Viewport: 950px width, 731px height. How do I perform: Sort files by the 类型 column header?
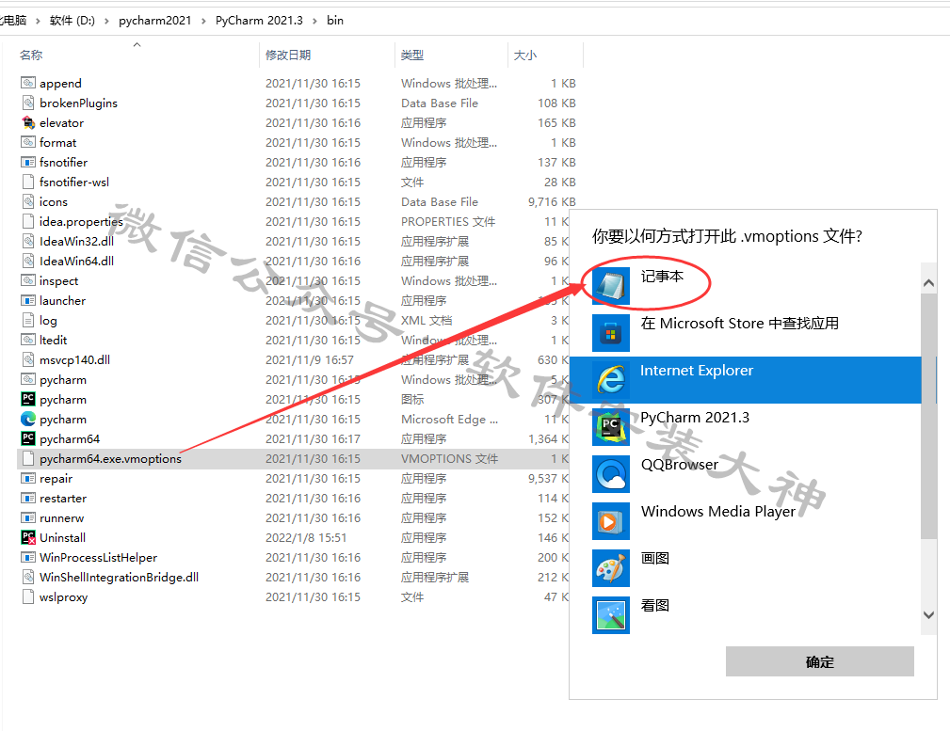pos(412,56)
